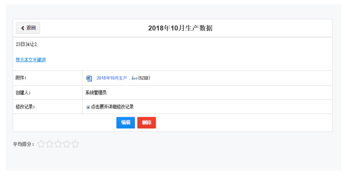
Task: Click the 附件 row label
Action: pos(21,78)
